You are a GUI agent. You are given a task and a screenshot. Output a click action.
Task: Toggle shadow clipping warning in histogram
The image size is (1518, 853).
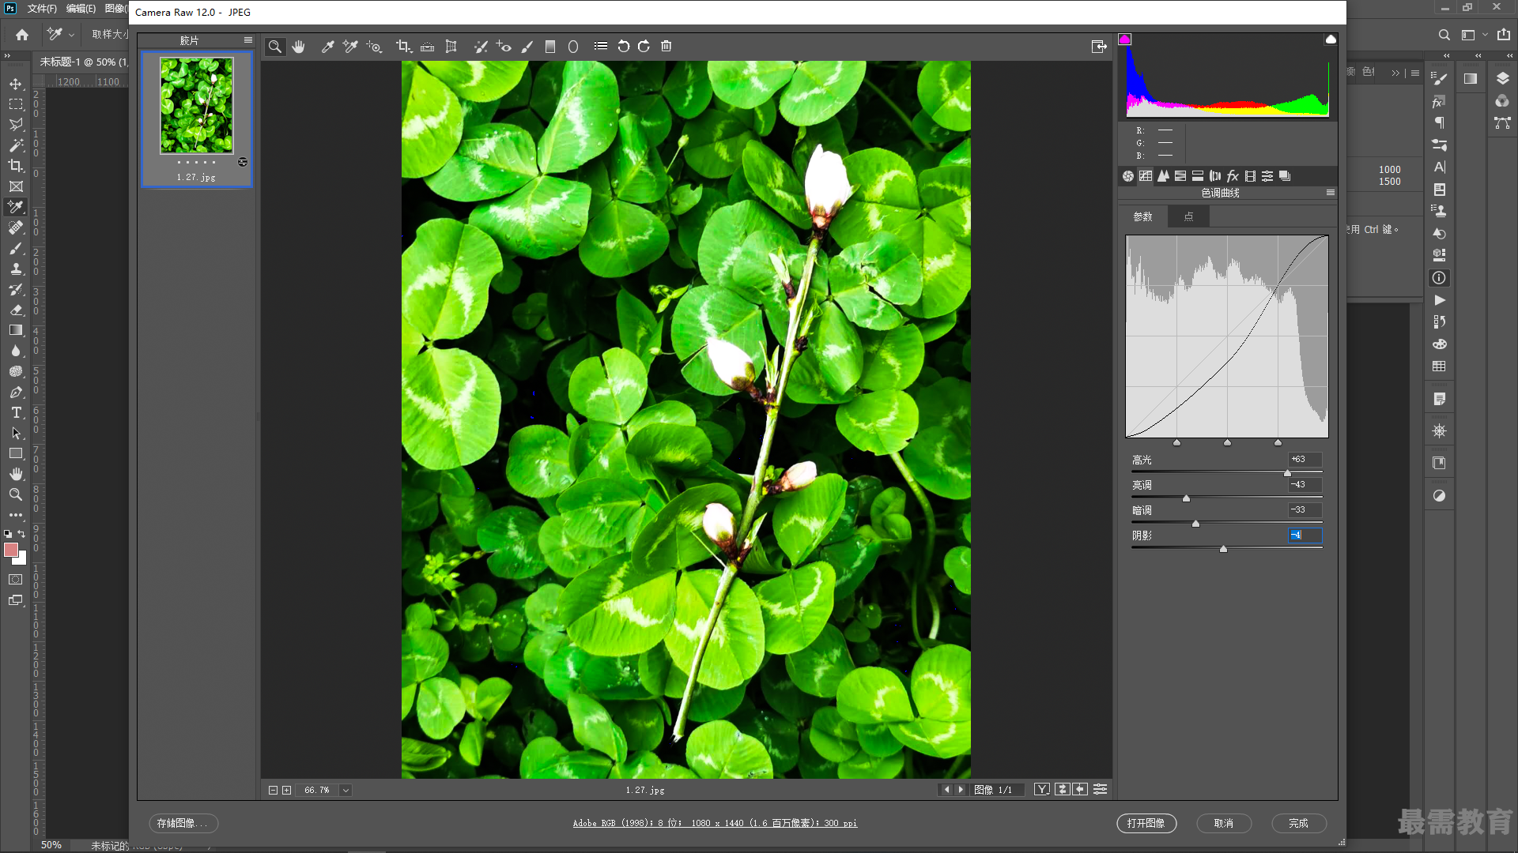(1125, 39)
